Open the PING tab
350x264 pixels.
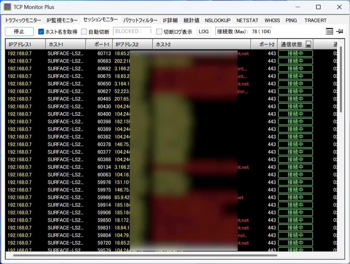tap(291, 20)
